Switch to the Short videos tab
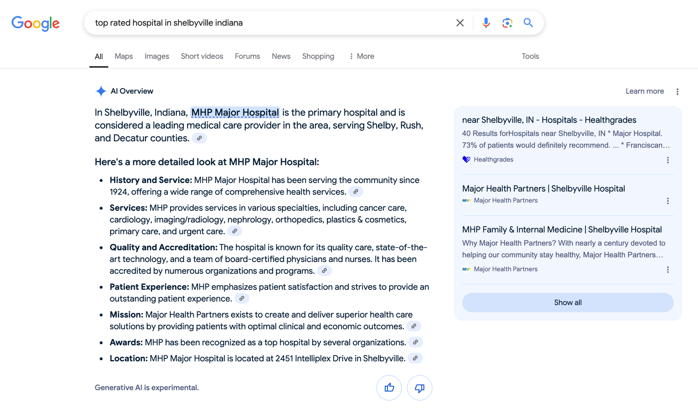Image resolution: width=698 pixels, height=409 pixels. pos(202,56)
